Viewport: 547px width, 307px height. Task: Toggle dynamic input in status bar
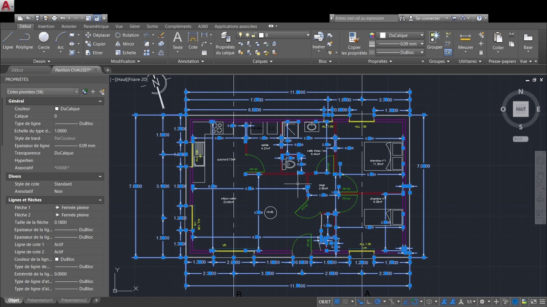coord(361,301)
